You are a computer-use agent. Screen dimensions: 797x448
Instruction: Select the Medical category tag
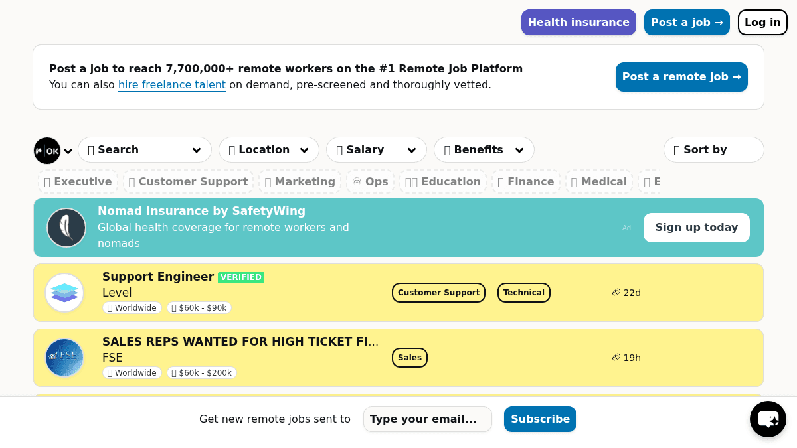click(599, 182)
